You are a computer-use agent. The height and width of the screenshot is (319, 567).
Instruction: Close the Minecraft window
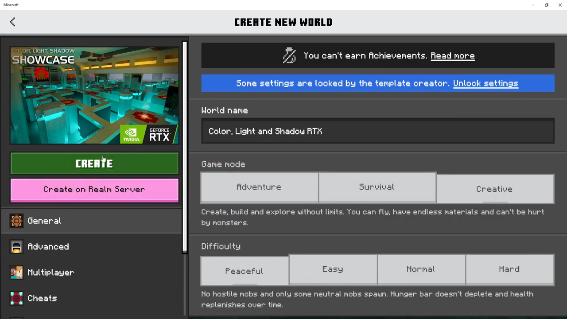tap(560, 5)
